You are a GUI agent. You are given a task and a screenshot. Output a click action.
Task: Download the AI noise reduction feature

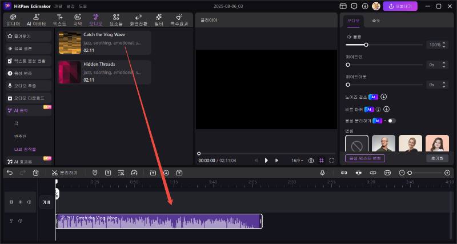(x=384, y=97)
